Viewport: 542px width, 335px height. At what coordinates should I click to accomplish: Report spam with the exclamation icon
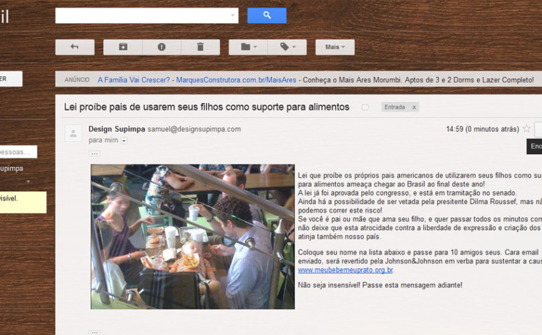[x=162, y=47]
